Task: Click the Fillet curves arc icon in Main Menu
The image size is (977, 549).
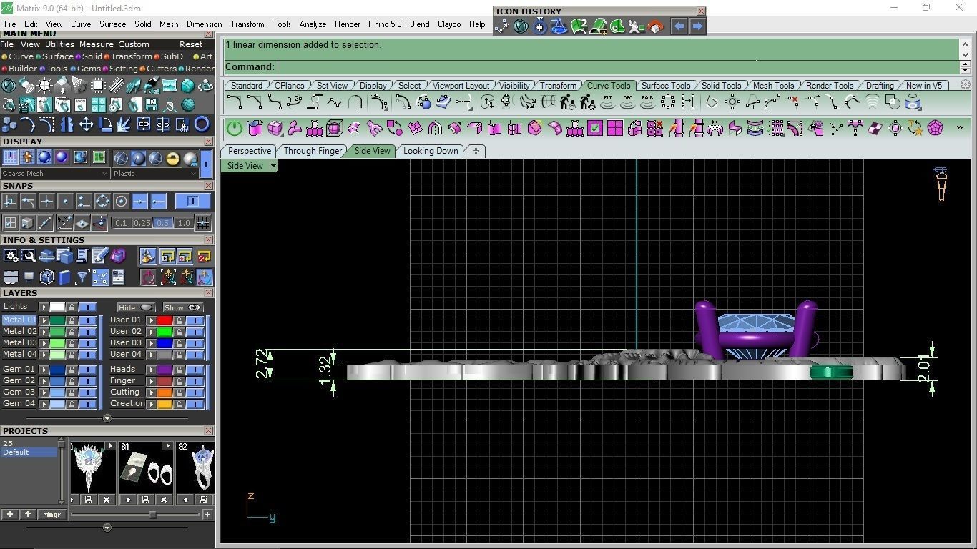Action: pyautogui.click(x=28, y=124)
